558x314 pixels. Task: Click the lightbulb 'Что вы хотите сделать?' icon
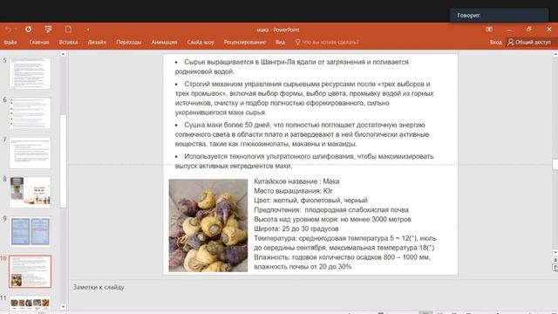point(297,42)
